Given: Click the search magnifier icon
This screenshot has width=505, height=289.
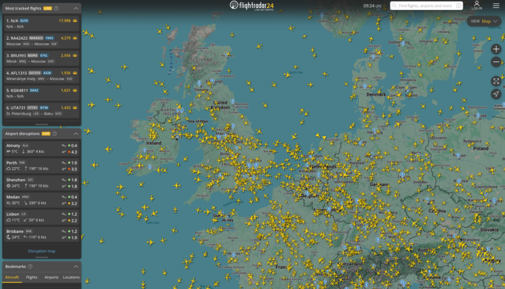Looking at the screenshot, I should (394, 6).
